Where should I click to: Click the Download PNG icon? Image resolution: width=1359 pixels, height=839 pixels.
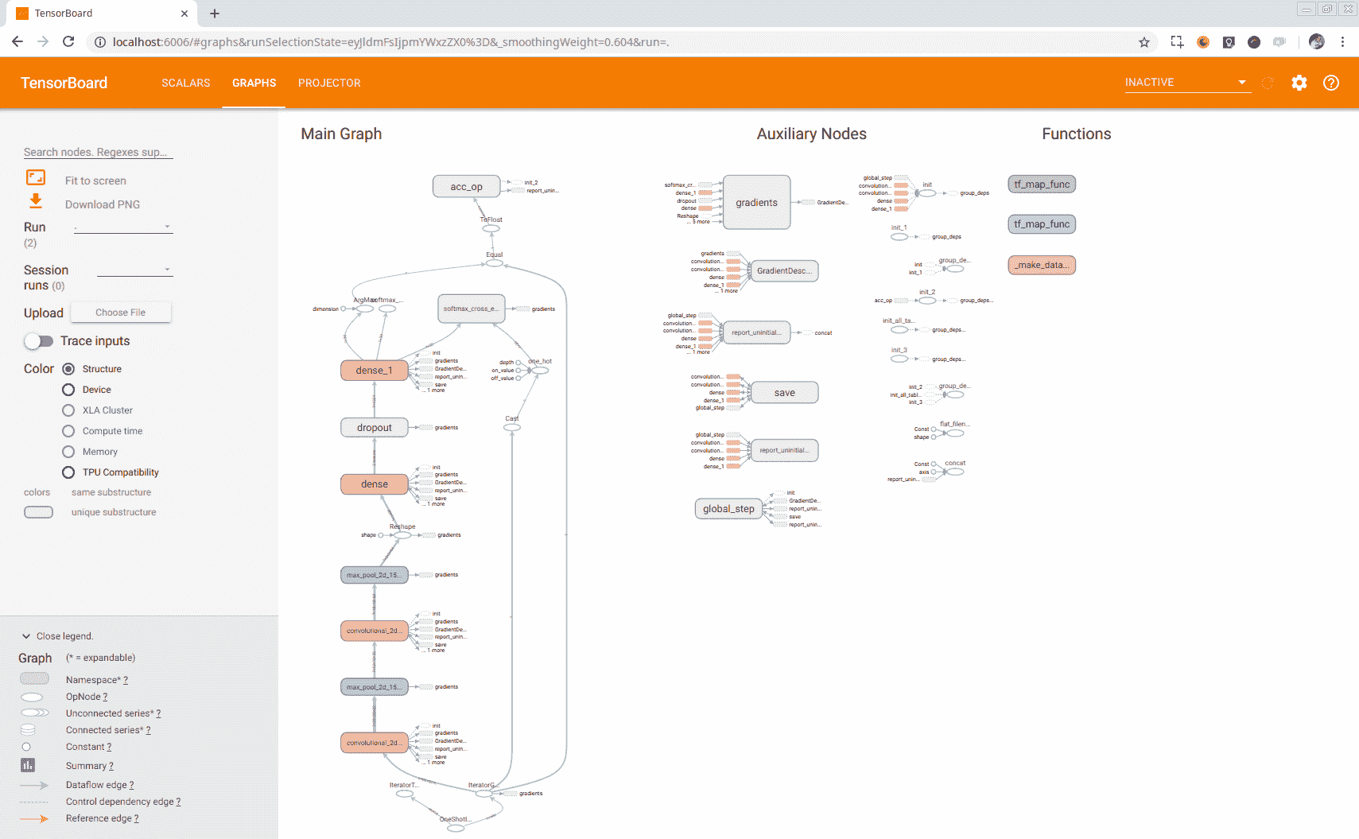[x=36, y=201]
